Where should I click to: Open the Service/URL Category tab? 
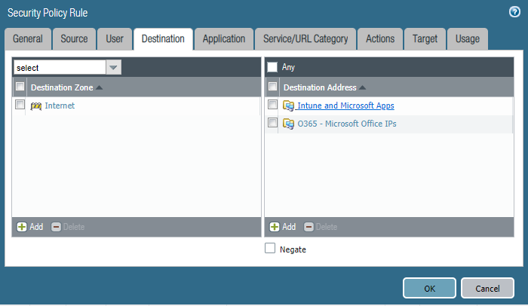[305, 39]
